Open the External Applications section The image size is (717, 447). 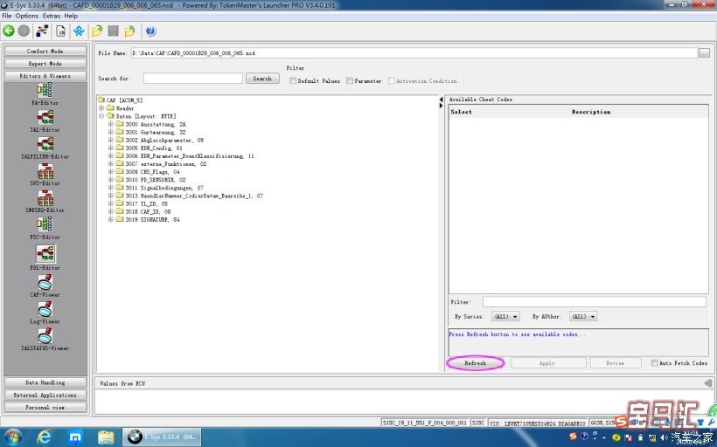click(45, 395)
